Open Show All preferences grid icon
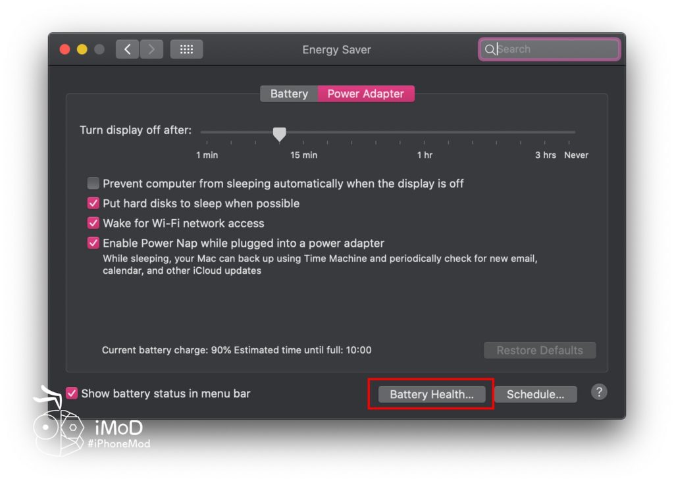Screen dimensions: 674x483 point(186,49)
